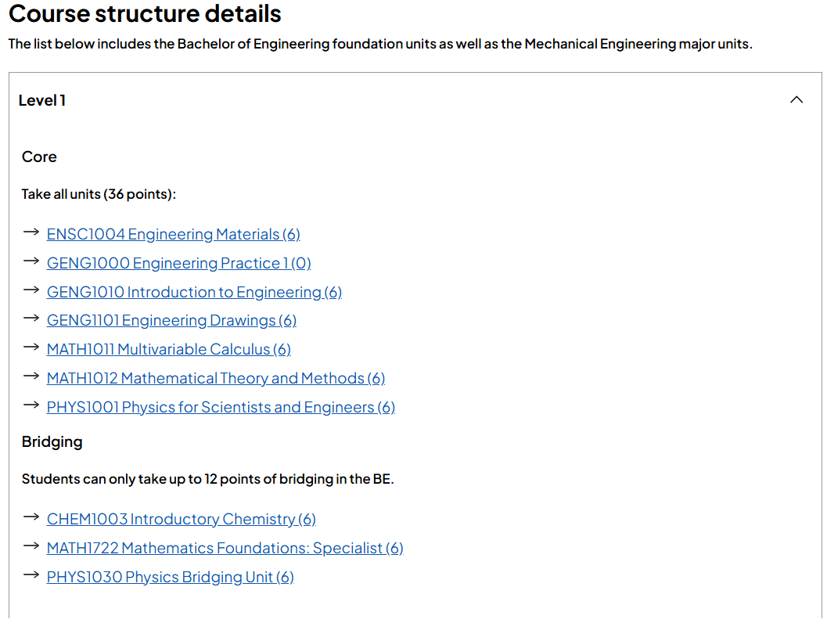Open ENSC1004 Engineering Materials link
The image size is (827, 623).
point(173,234)
